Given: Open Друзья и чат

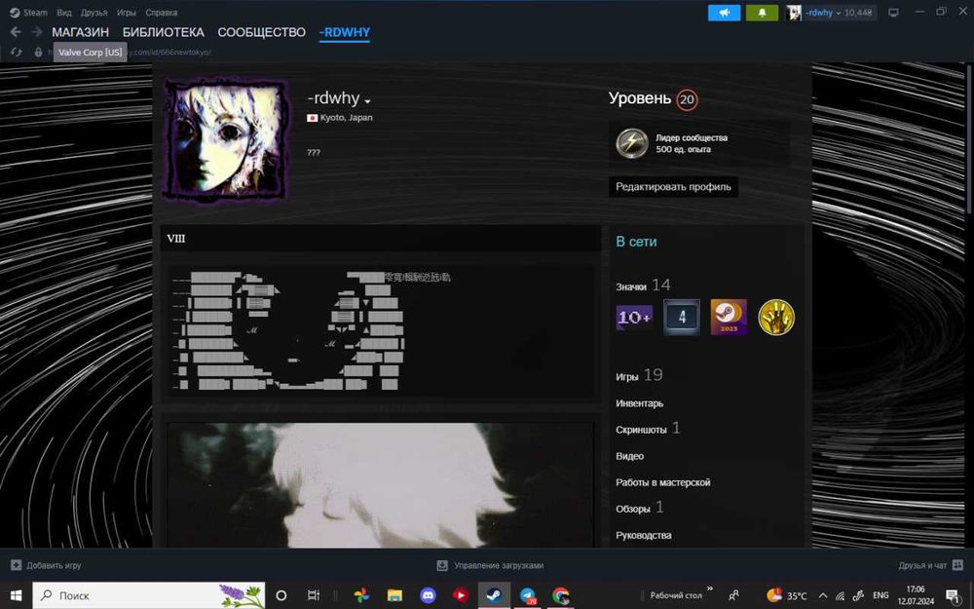Looking at the screenshot, I should tap(922, 565).
